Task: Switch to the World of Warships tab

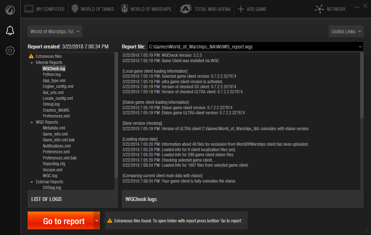Action: (x=146, y=9)
